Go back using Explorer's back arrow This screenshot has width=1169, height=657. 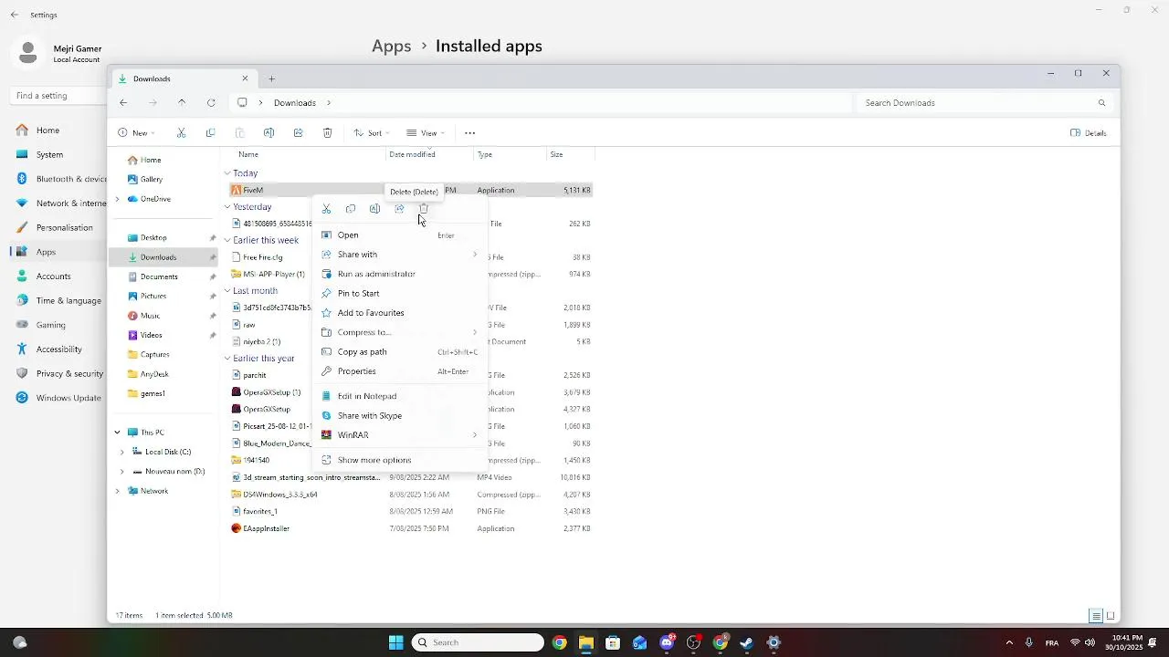tap(123, 103)
